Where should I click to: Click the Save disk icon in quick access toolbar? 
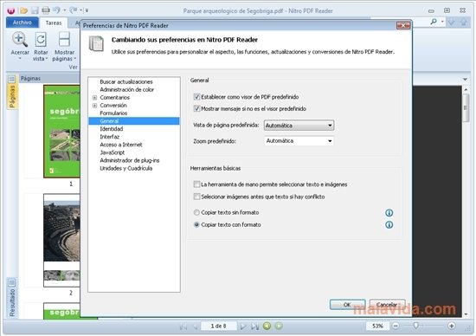coord(35,11)
